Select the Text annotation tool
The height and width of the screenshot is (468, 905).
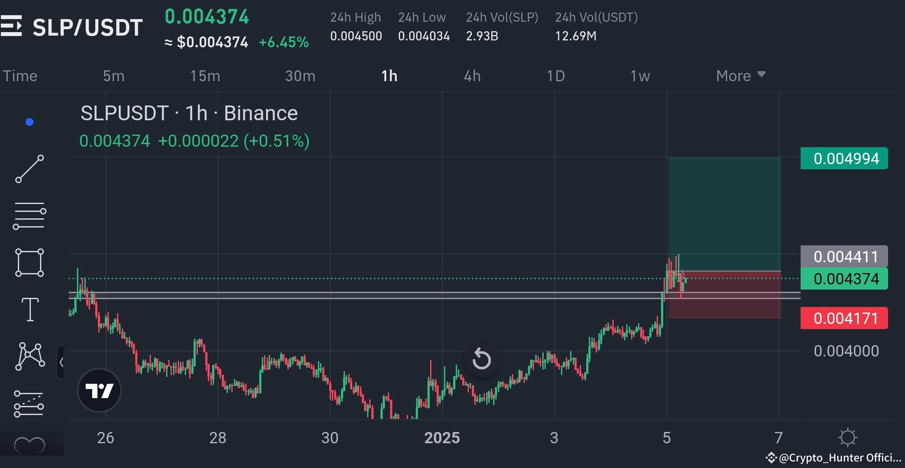click(x=29, y=309)
